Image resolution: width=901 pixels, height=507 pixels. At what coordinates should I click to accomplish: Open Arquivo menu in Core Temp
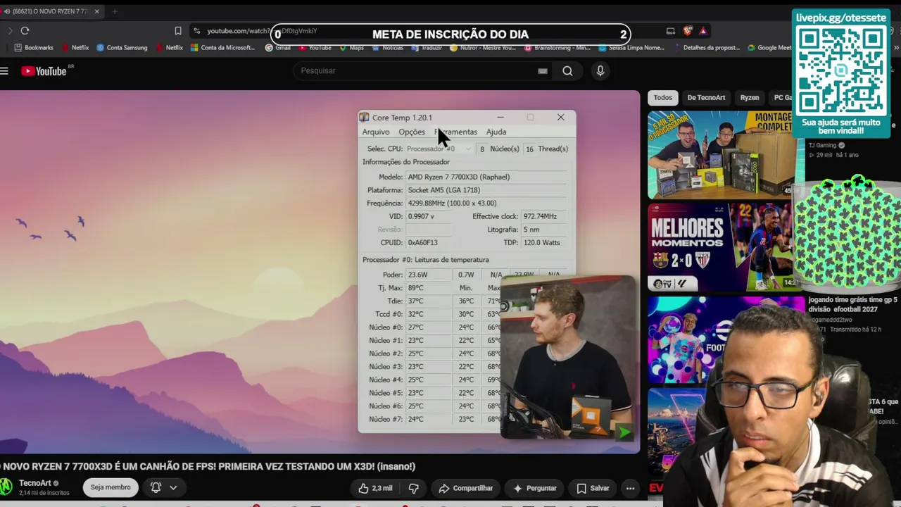point(376,132)
